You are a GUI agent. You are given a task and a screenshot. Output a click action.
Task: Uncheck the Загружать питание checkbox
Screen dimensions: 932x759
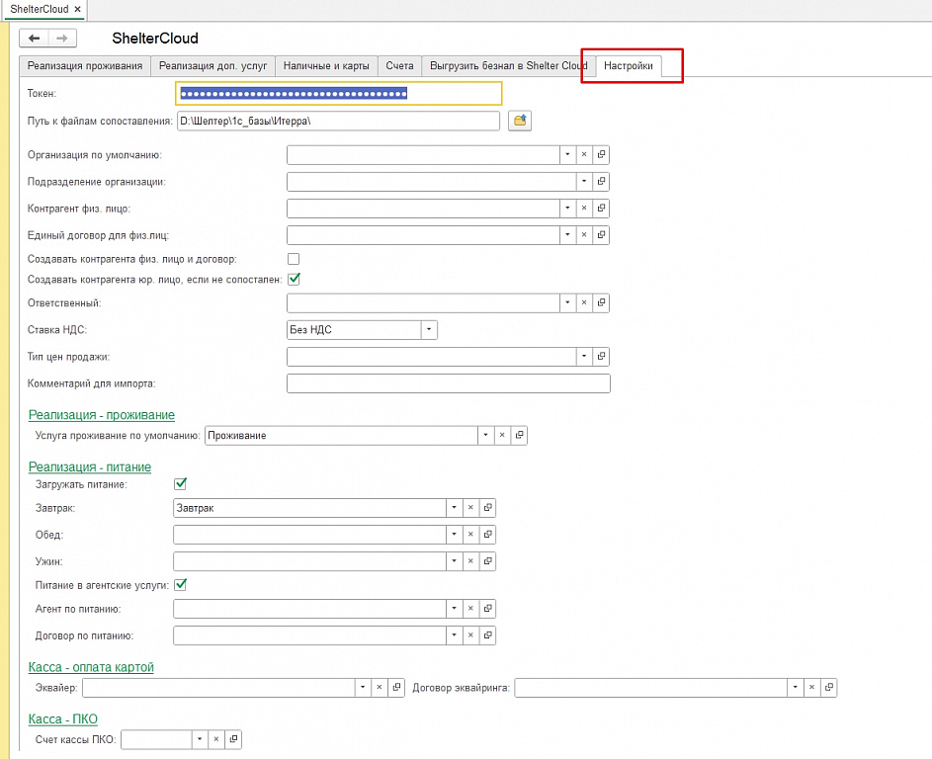tap(180, 484)
